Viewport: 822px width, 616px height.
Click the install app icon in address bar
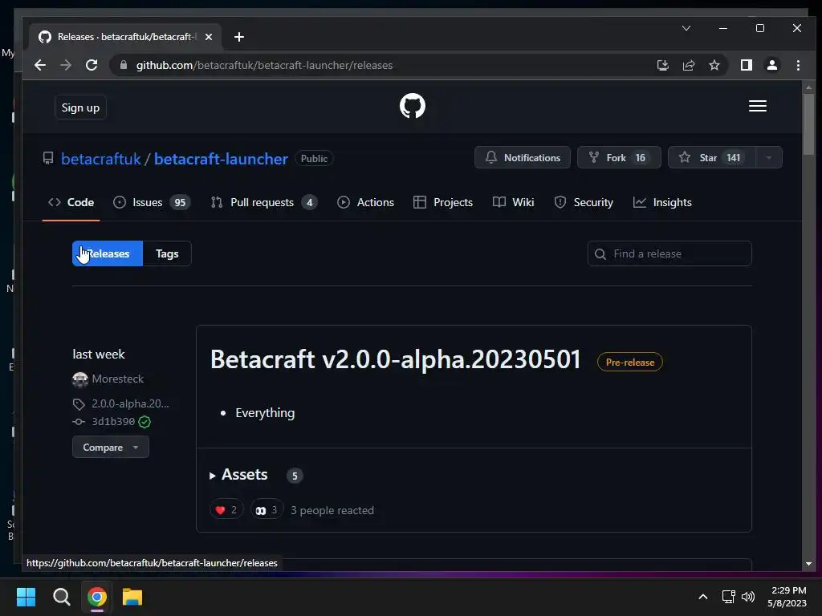tap(662, 65)
